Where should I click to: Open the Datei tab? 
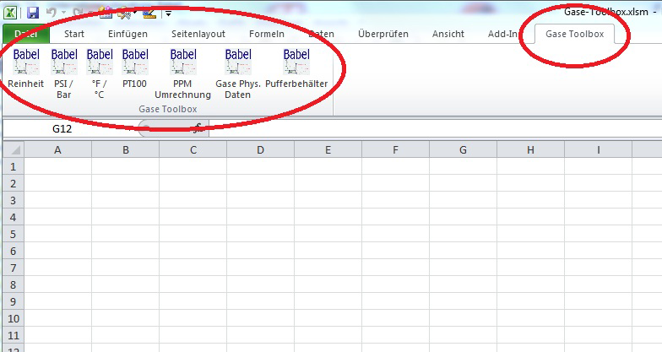[x=26, y=34]
